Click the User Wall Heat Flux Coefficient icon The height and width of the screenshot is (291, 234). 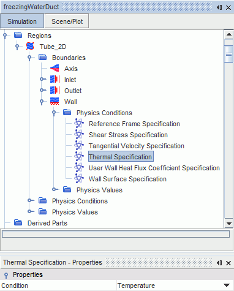click(79, 167)
